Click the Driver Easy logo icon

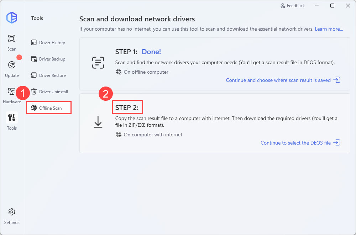(12, 18)
